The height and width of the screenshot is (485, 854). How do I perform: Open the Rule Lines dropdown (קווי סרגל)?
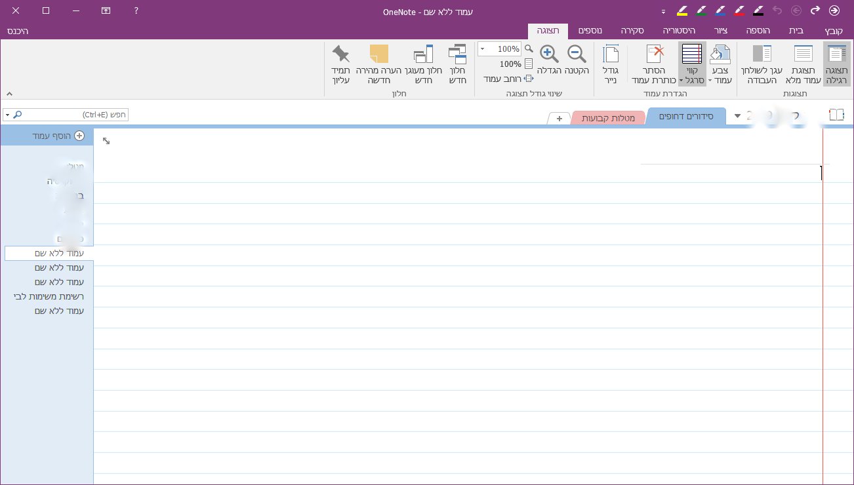point(691,62)
